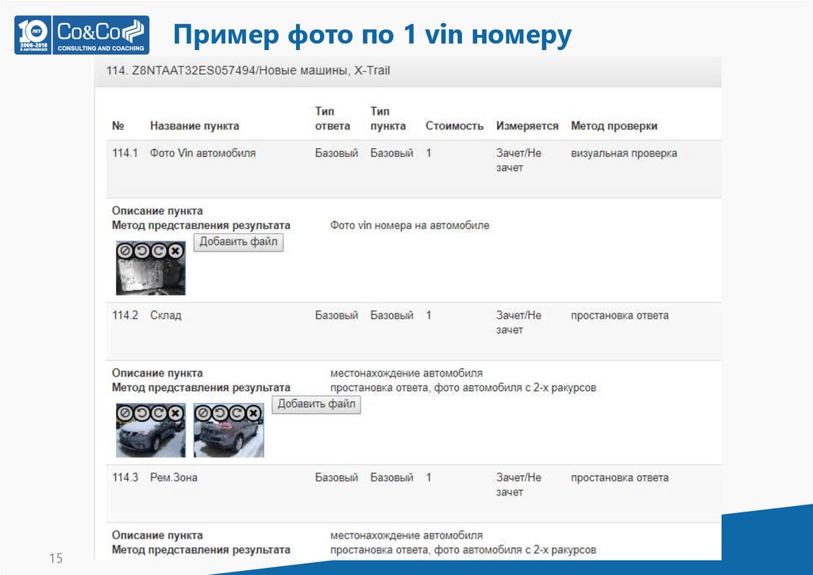Click the 'Название пункта' column header

[x=194, y=126]
